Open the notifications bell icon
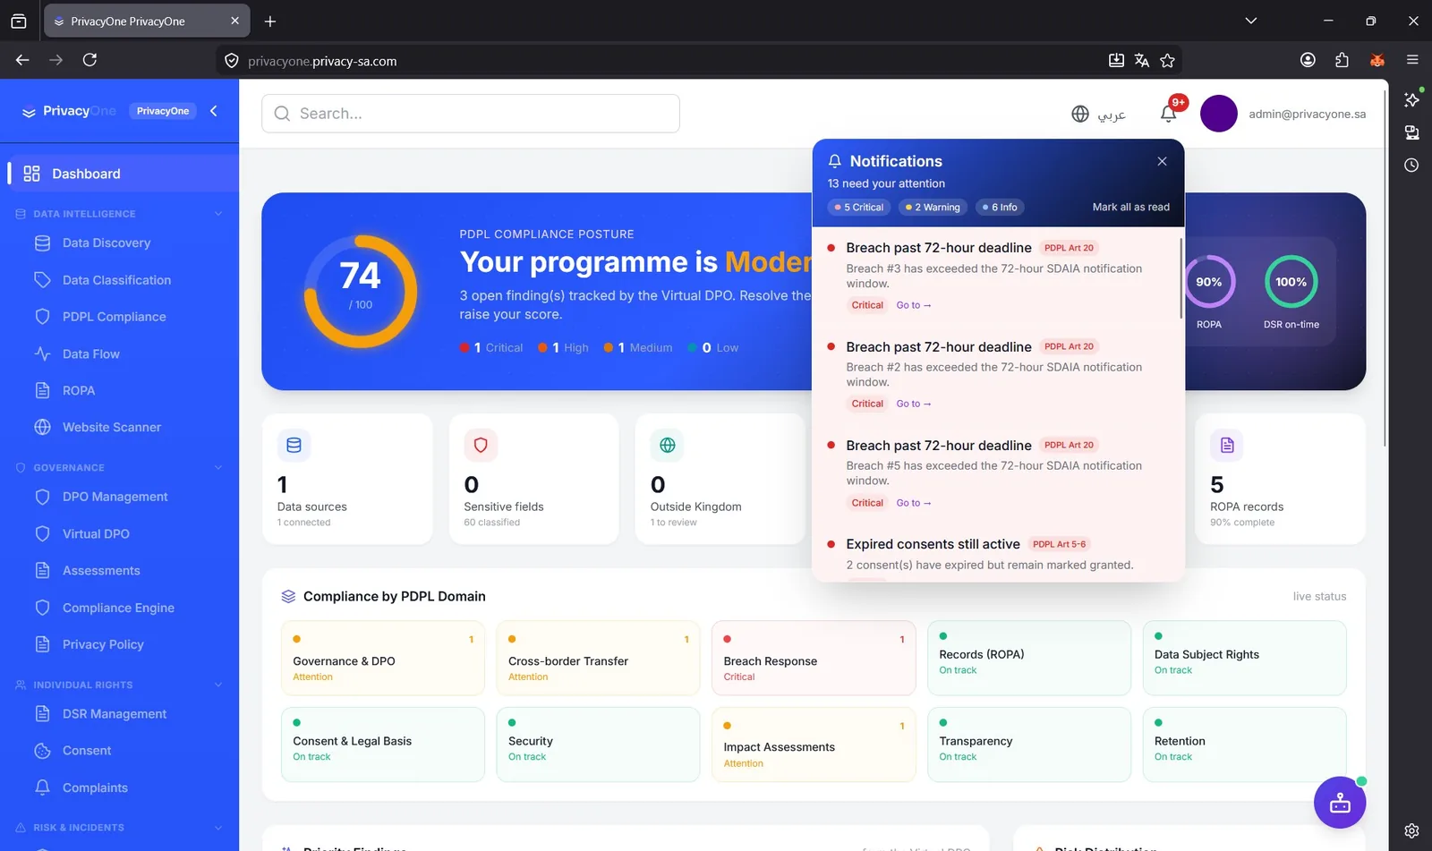1432x851 pixels. (x=1168, y=114)
